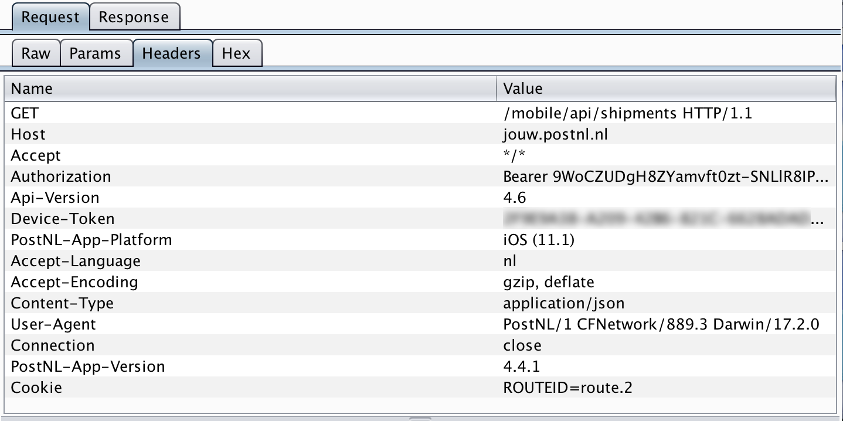
Task: Select the Api-Version header row
Action: click(x=55, y=198)
